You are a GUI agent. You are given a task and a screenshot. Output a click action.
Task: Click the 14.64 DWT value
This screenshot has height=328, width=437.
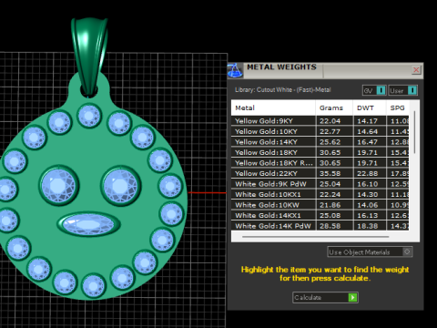click(367, 131)
